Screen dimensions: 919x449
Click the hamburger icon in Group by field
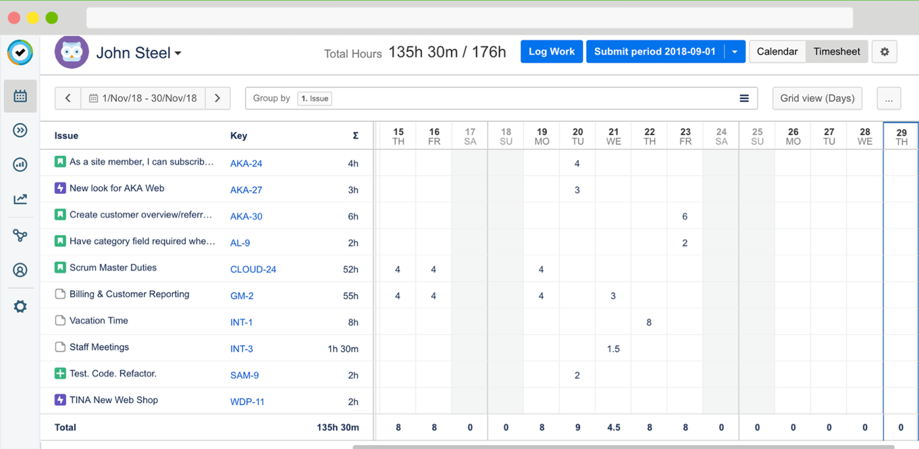pos(744,98)
